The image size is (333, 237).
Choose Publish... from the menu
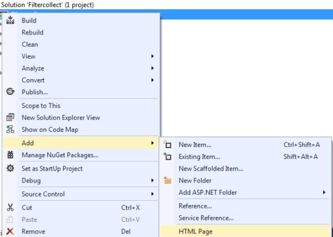coord(81,92)
